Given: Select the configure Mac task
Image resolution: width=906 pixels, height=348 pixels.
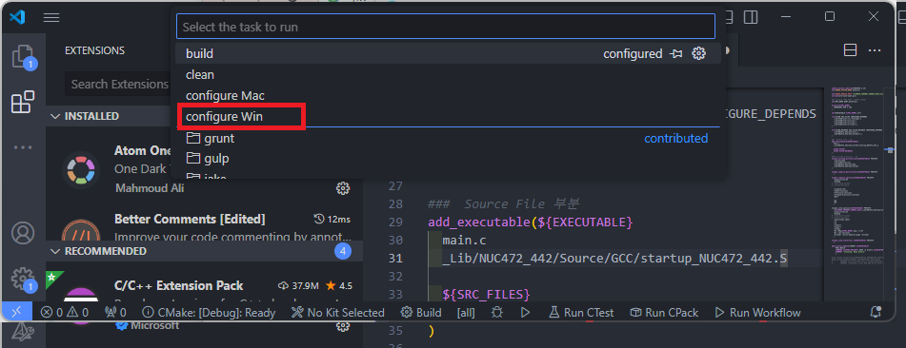Looking at the screenshot, I should pyautogui.click(x=448, y=95).
